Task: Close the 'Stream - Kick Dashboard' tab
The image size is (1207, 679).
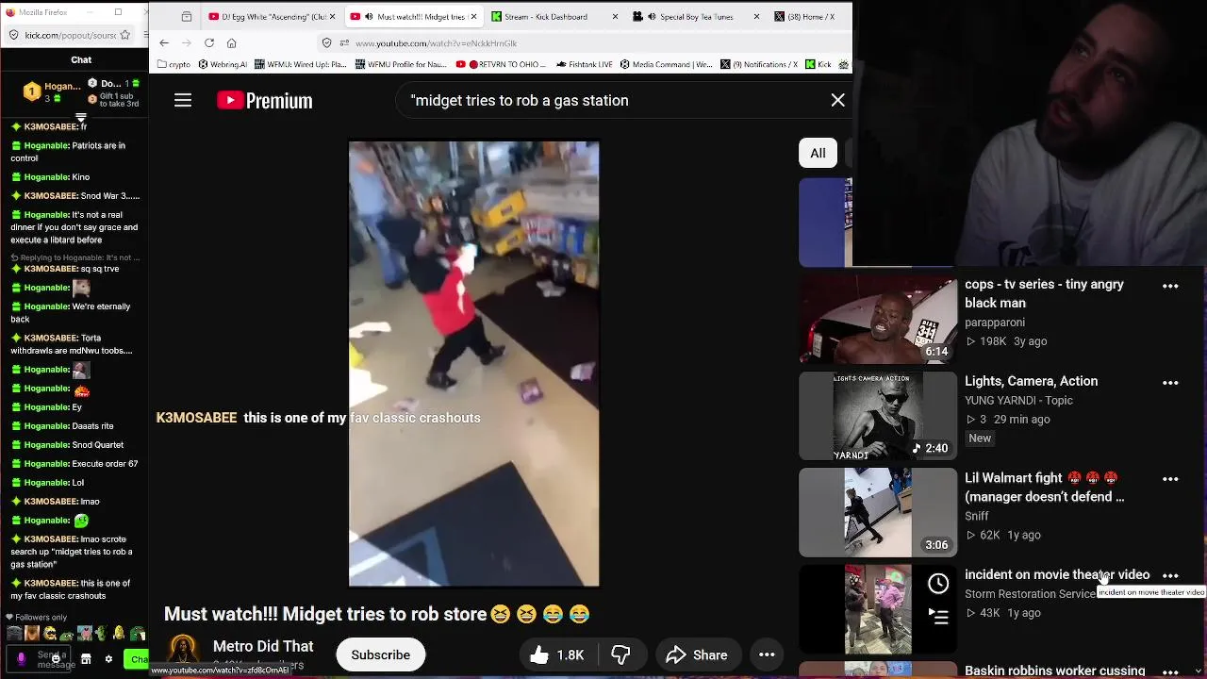Action: click(x=615, y=16)
